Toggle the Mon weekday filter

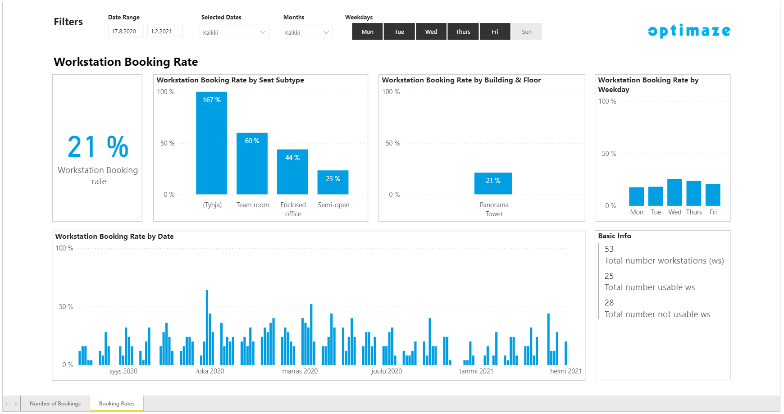tap(367, 32)
